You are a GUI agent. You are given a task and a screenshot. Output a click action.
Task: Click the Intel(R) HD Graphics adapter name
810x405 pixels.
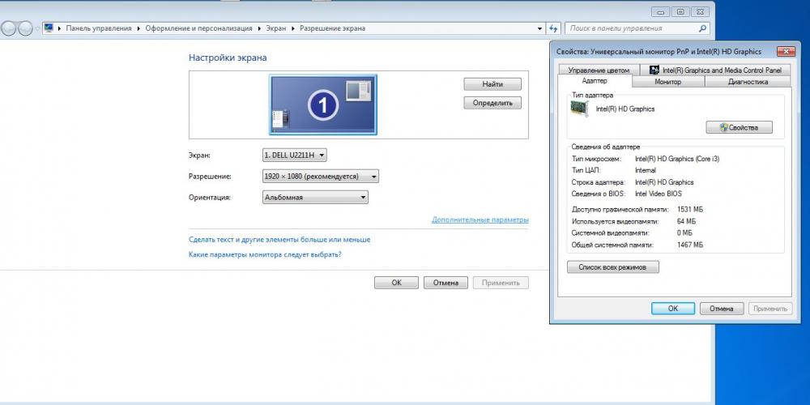tap(625, 109)
